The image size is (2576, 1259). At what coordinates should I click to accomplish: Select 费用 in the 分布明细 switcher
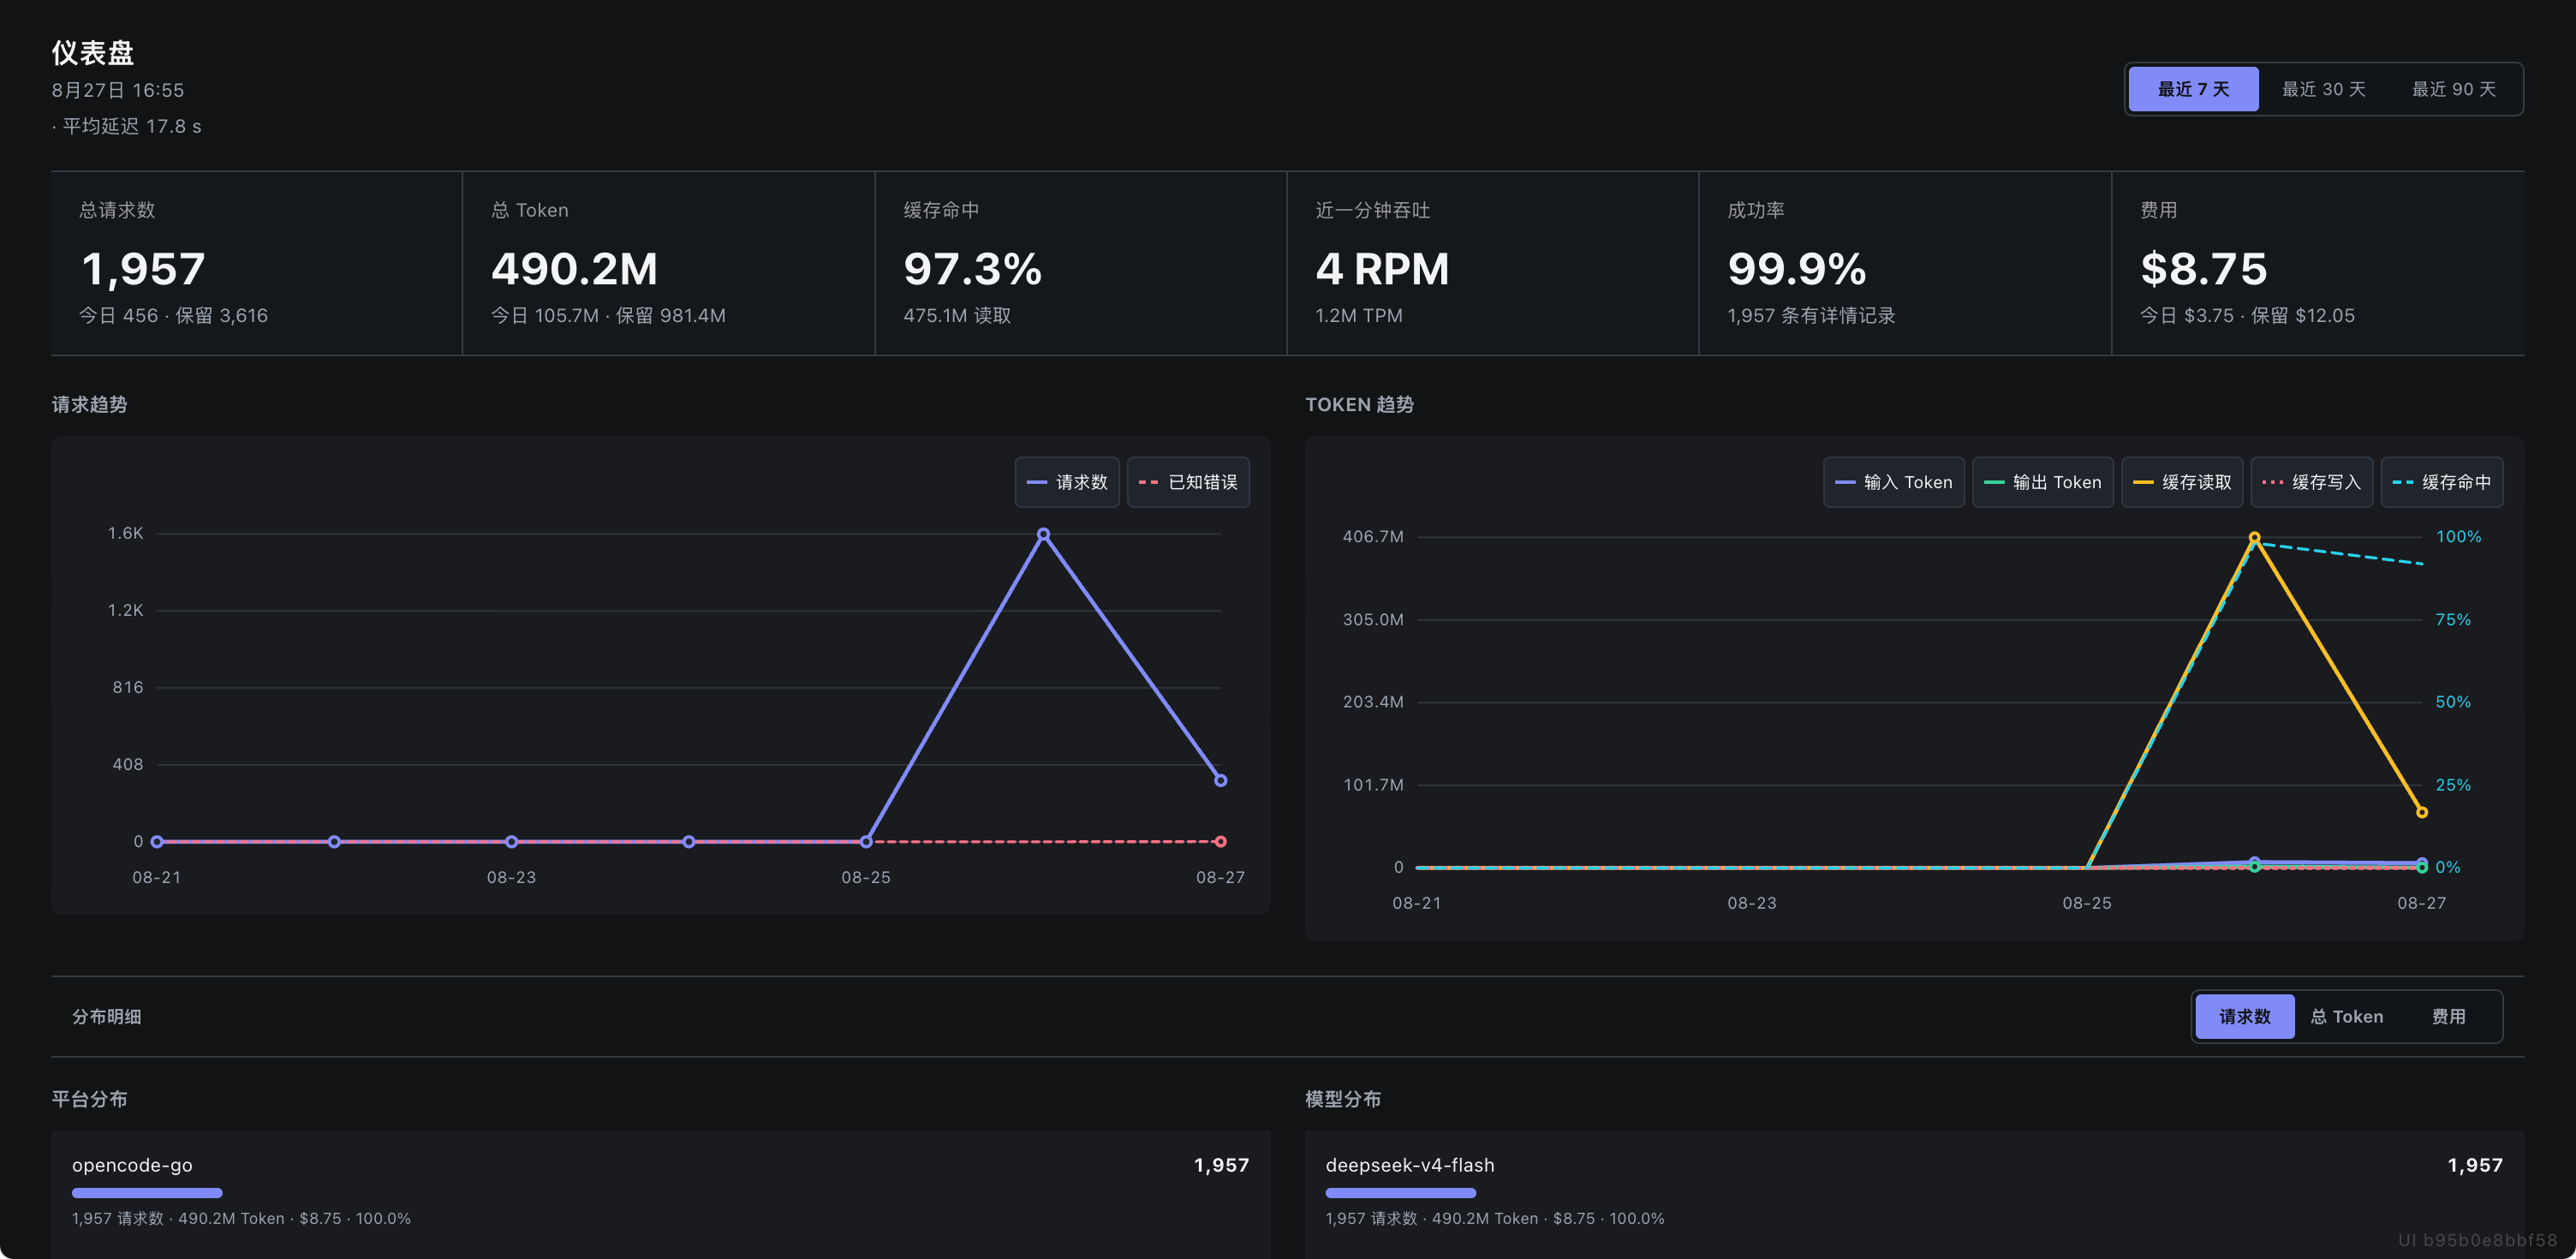pos(2448,1016)
